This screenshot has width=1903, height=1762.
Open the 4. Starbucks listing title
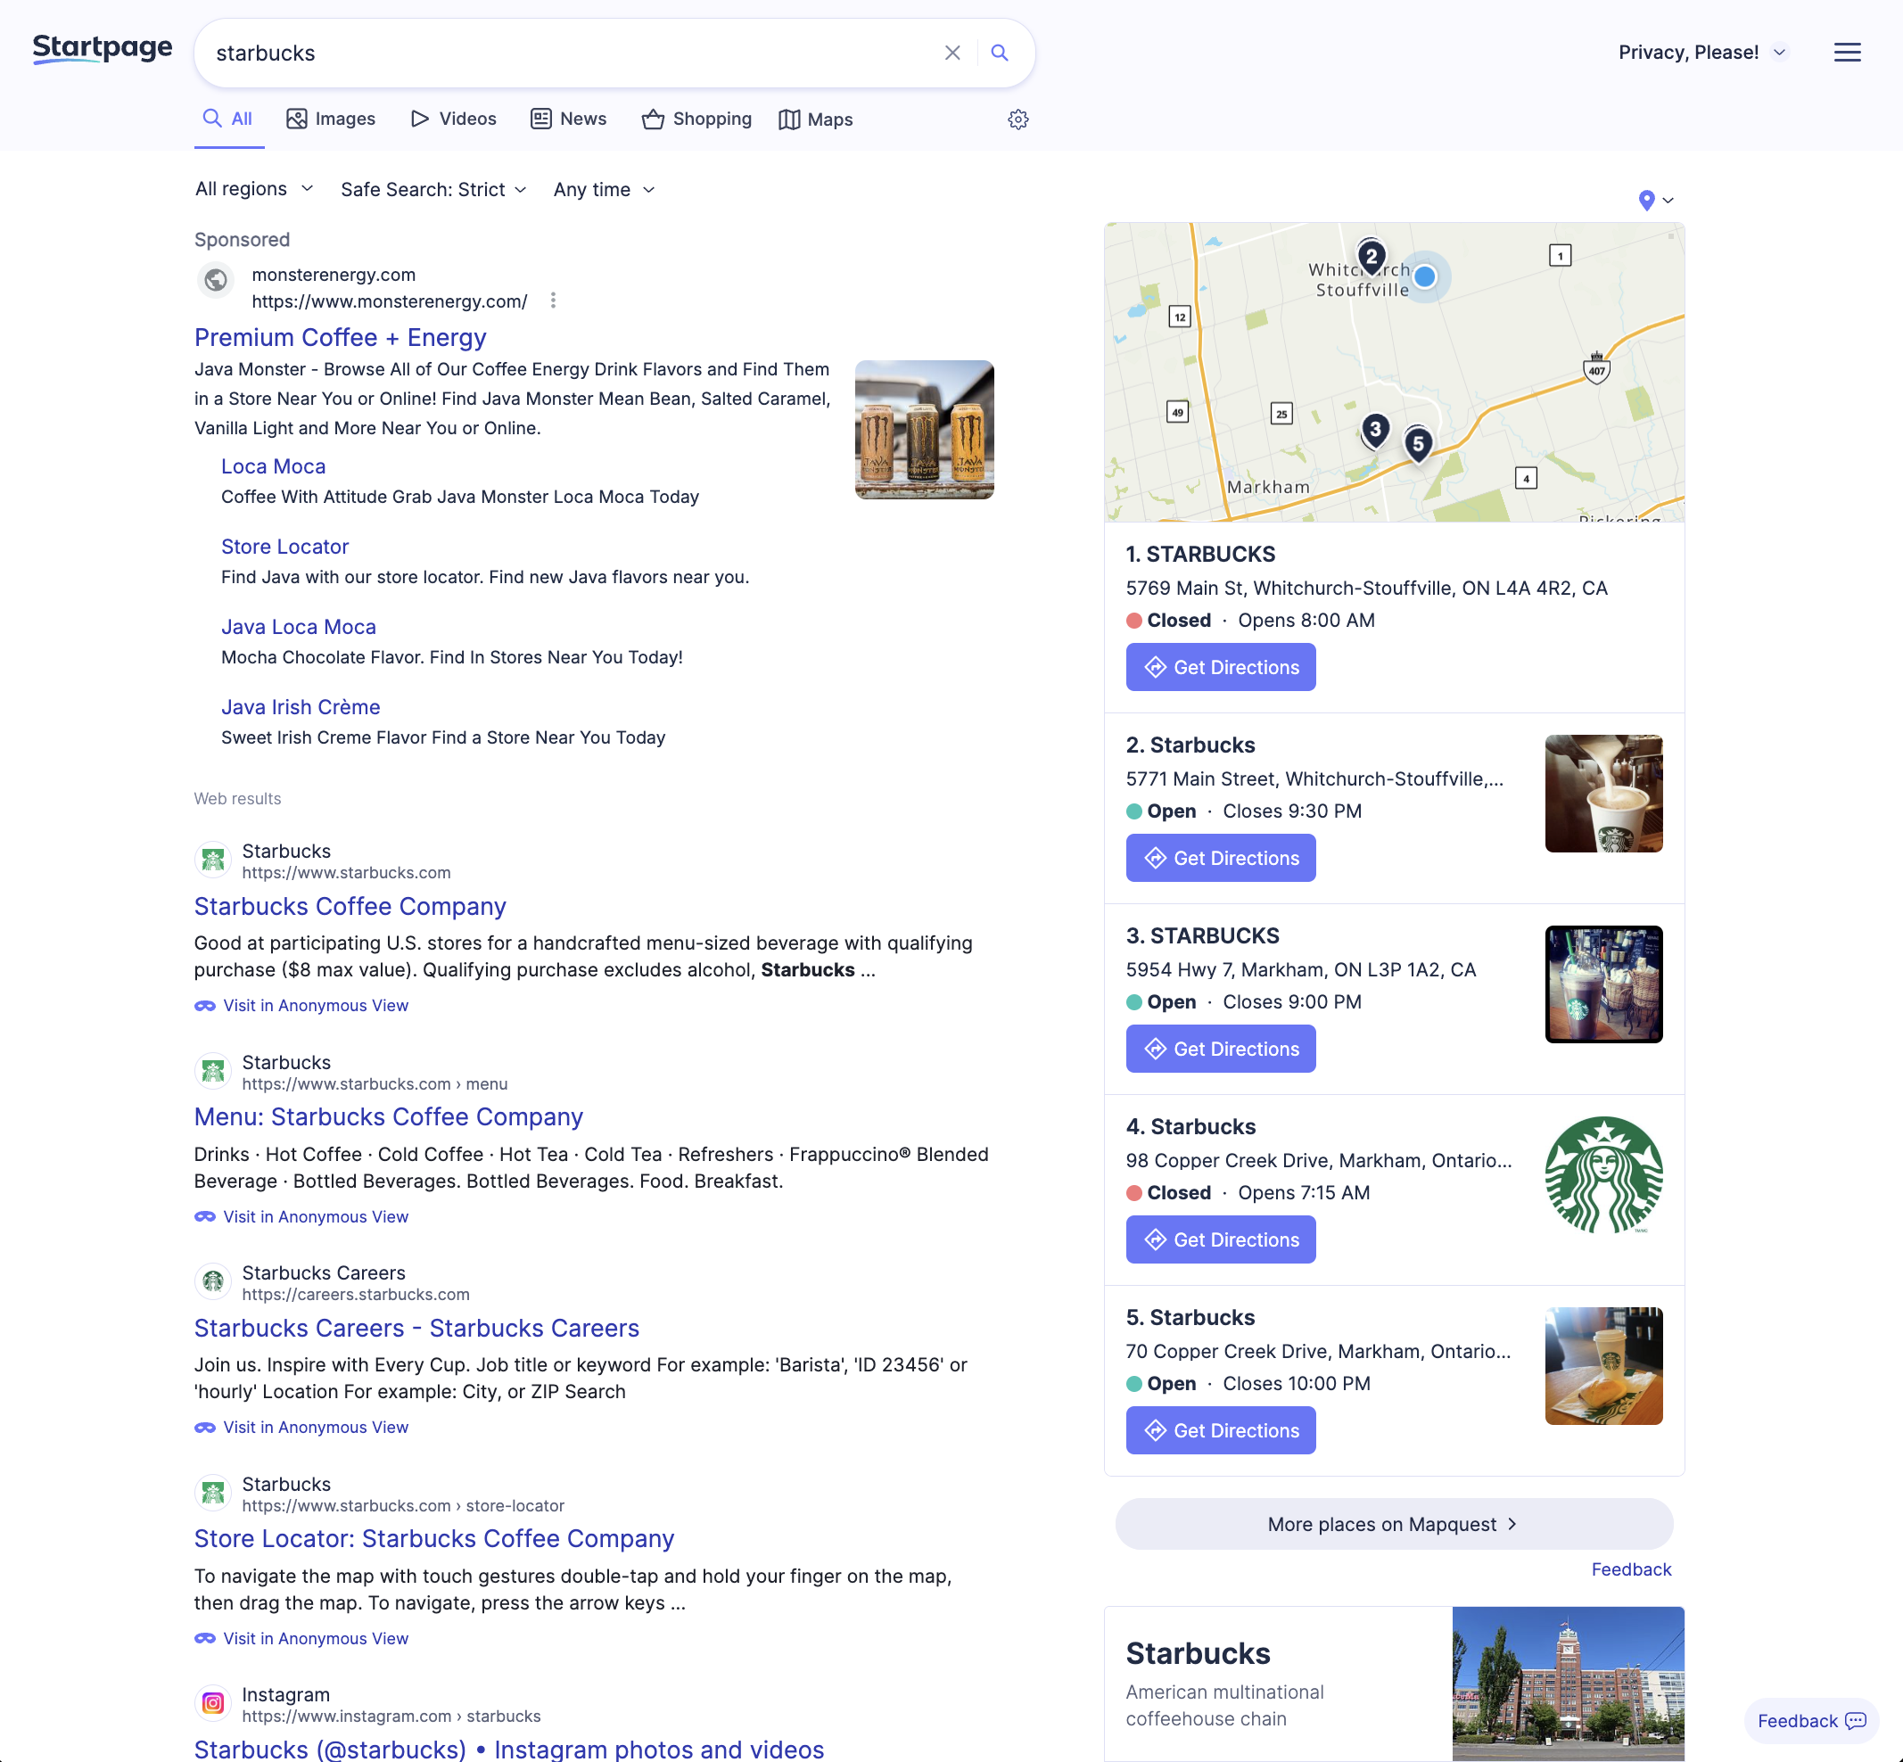click(x=1190, y=1126)
